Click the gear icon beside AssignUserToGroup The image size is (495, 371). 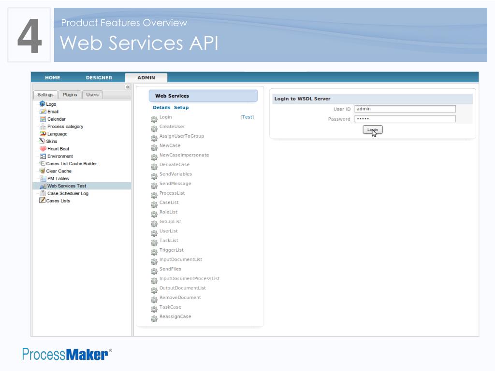154,138
